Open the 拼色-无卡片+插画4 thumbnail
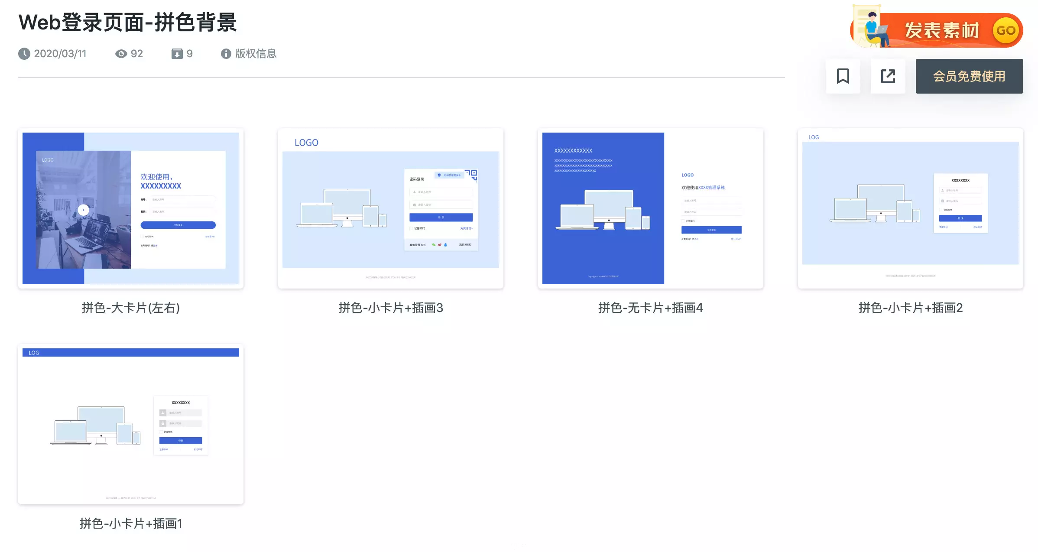1038x552 pixels. click(x=651, y=208)
